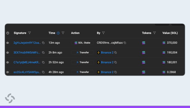This screenshot has height=108, width=190.
Task: Click the 13m ago timestamp
Action: point(54,43)
